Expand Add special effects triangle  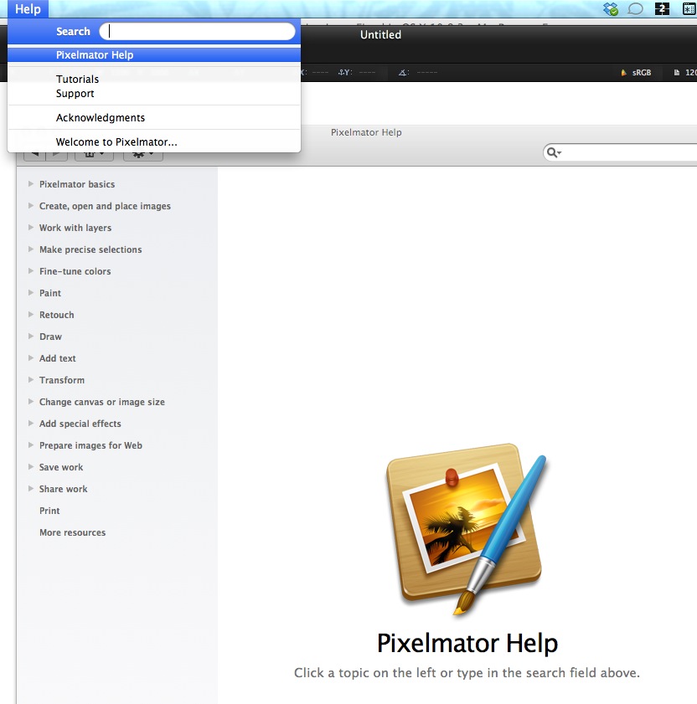30,424
